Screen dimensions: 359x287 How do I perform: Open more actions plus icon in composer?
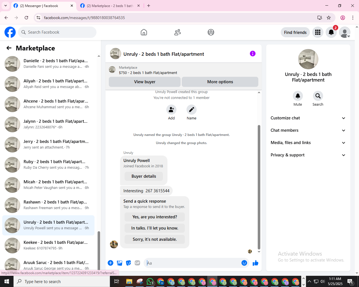pos(111,263)
